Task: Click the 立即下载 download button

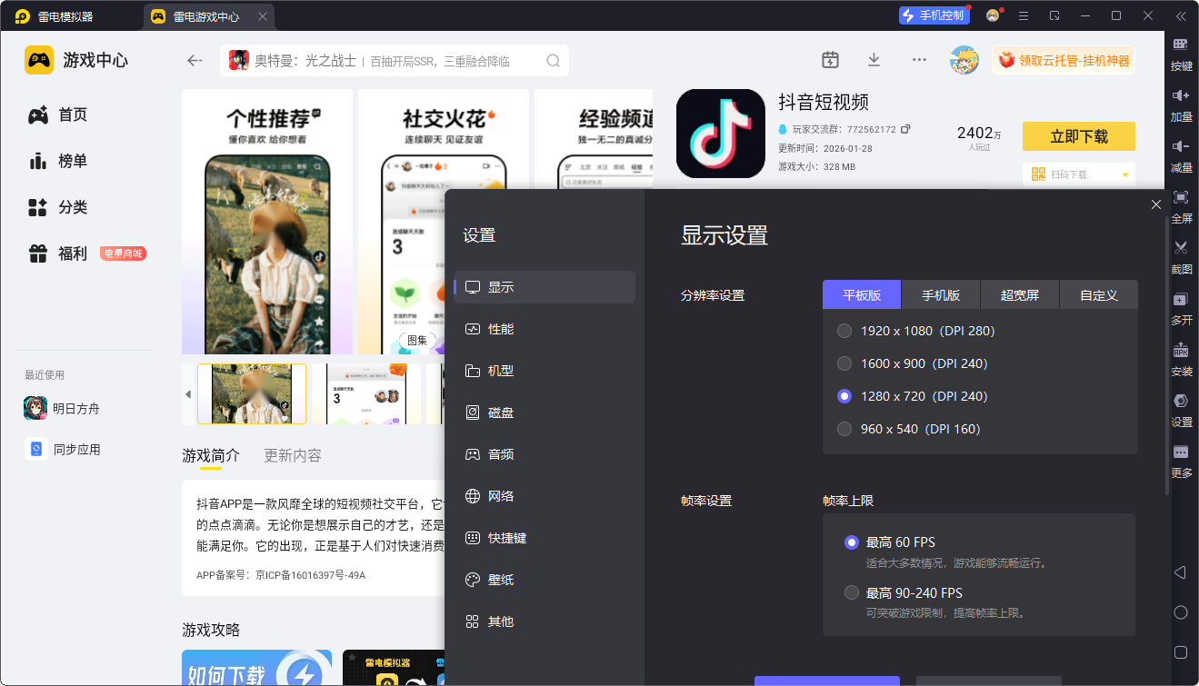Action: click(x=1079, y=136)
